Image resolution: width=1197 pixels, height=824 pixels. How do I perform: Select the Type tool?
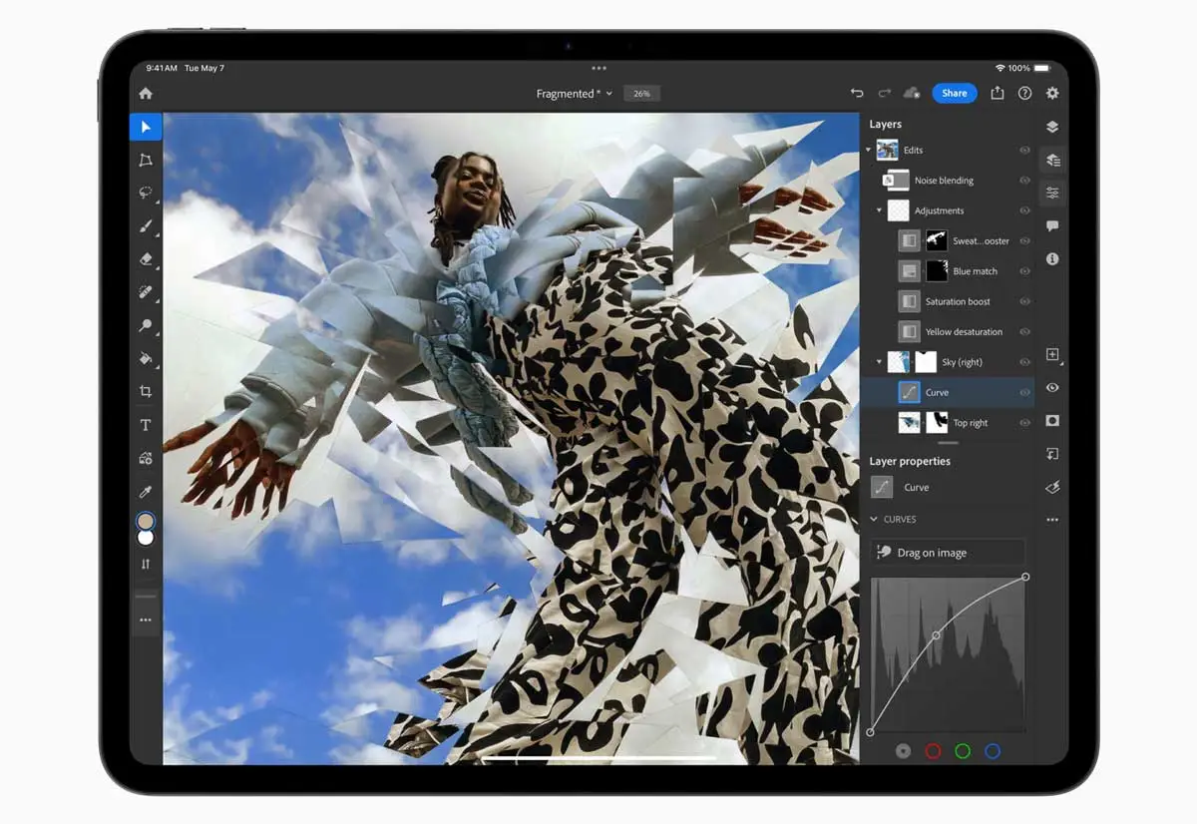click(x=146, y=425)
